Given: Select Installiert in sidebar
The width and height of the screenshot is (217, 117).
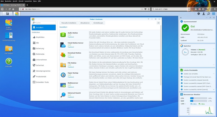Looking at the screenshot, I should point(44,27).
